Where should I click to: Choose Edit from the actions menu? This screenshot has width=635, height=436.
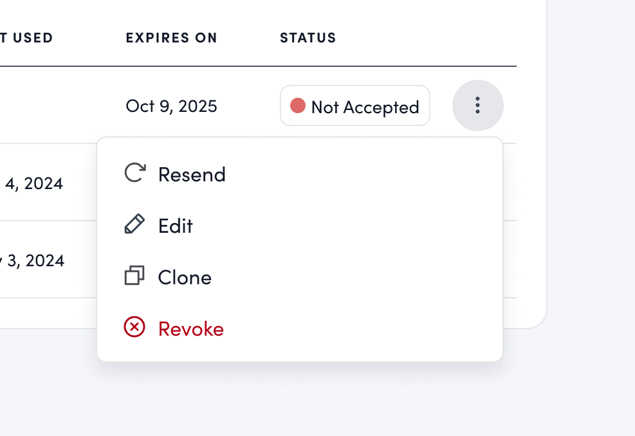coord(176,226)
